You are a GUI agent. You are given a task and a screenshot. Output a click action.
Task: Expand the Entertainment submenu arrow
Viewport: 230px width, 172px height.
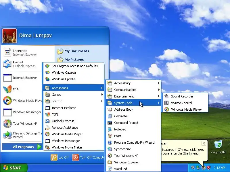pyautogui.click(x=159, y=96)
